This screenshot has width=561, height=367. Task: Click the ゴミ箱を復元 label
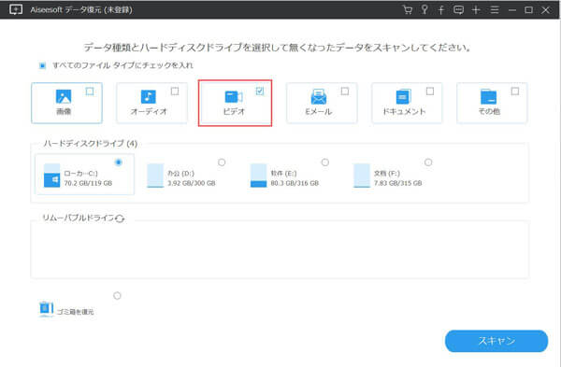[76, 312]
